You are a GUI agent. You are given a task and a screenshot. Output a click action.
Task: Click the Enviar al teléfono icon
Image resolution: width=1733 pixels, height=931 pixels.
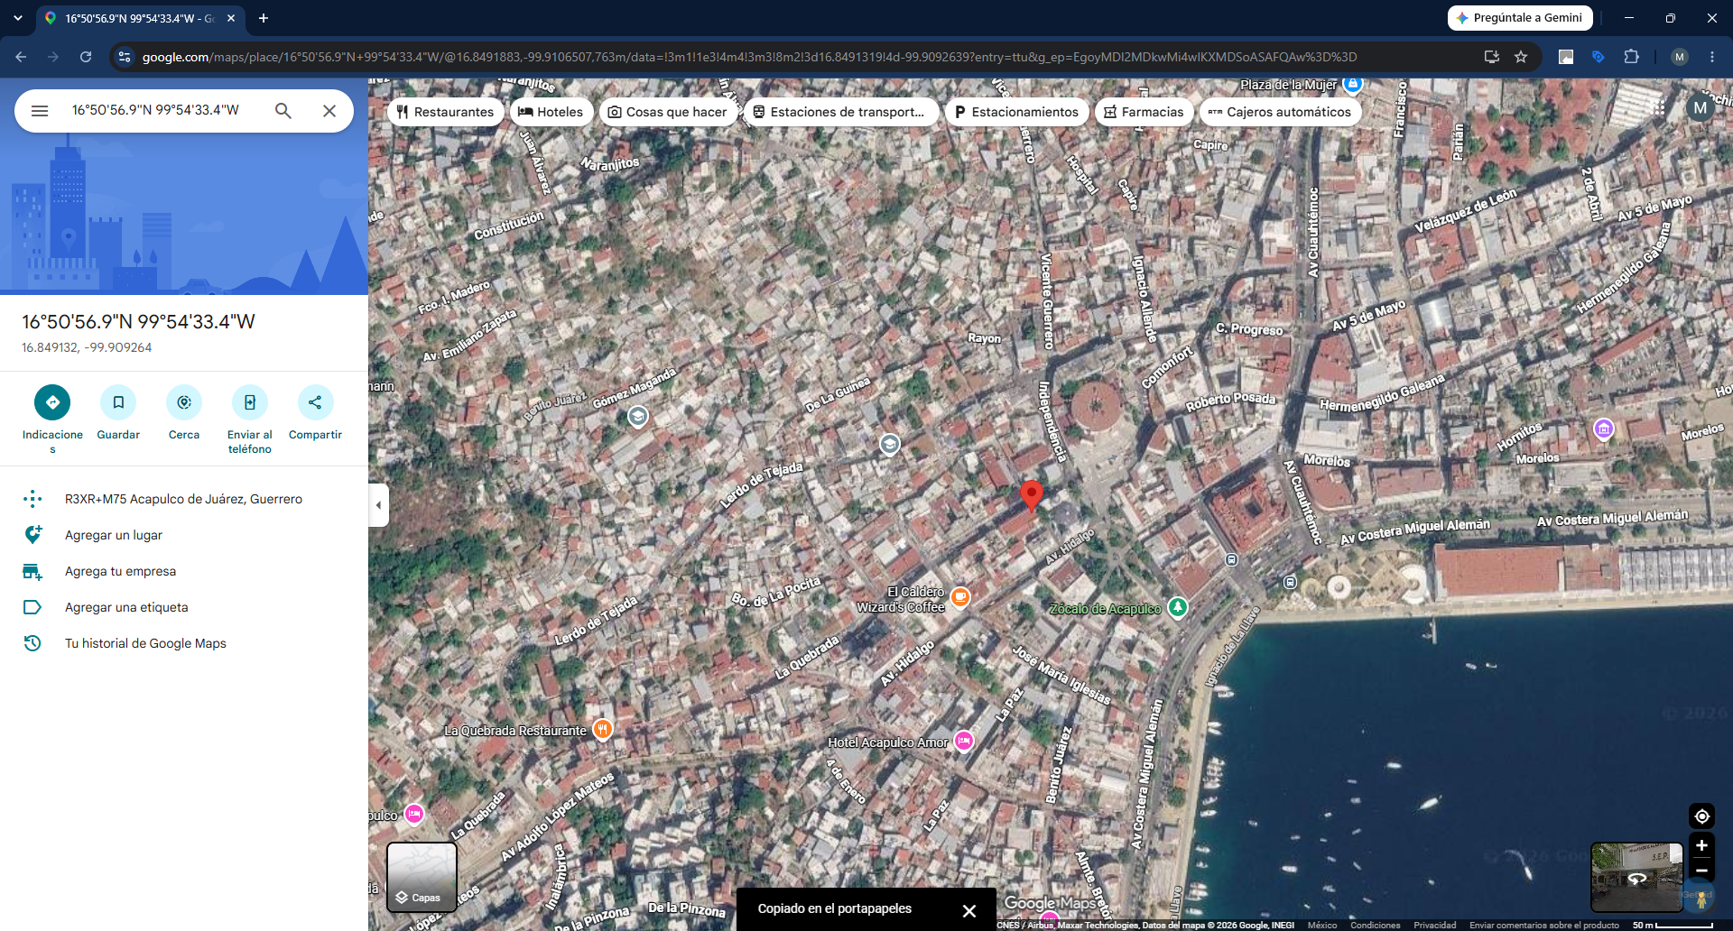[250, 402]
